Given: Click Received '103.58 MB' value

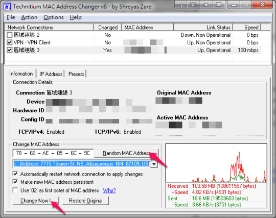Looking at the screenshot, I should click(x=224, y=186).
